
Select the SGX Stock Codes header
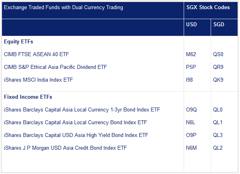click(208, 8)
